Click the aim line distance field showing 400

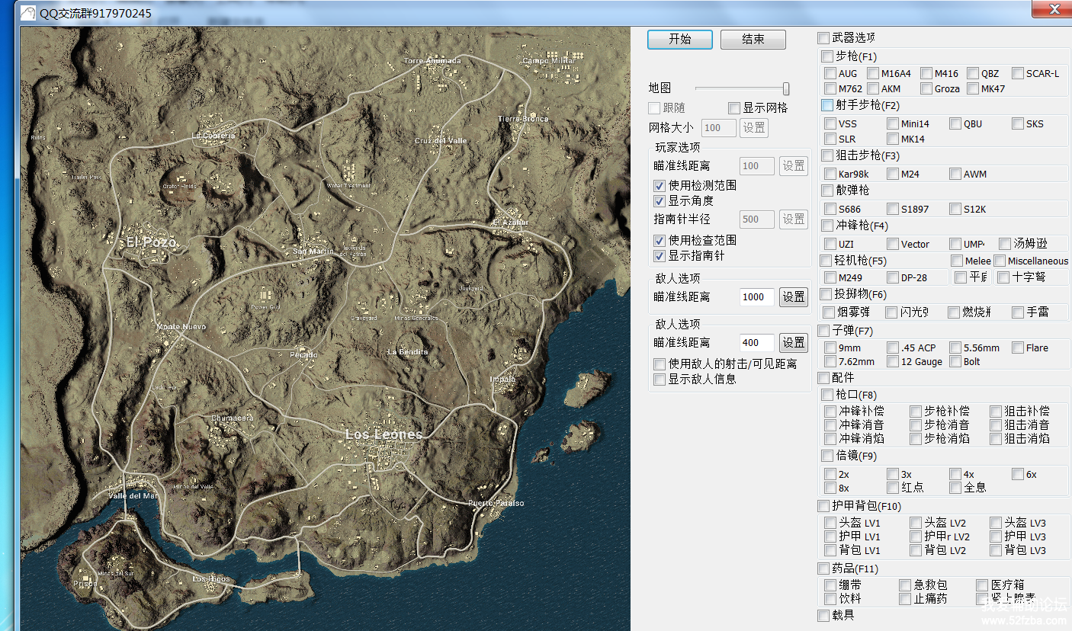[757, 343]
